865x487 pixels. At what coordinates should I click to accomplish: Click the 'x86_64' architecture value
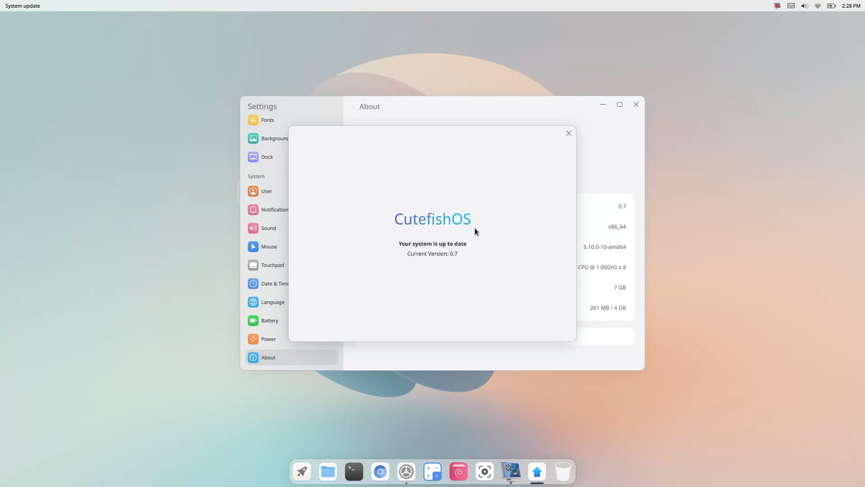click(617, 227)
